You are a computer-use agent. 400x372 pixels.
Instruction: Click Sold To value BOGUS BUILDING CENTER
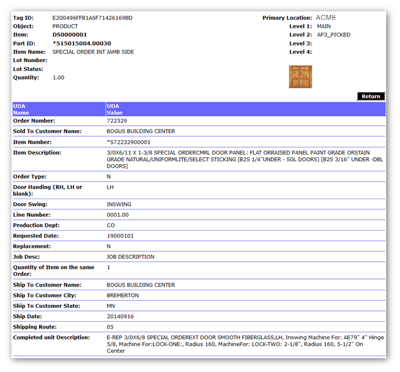[x=141, y=131]
